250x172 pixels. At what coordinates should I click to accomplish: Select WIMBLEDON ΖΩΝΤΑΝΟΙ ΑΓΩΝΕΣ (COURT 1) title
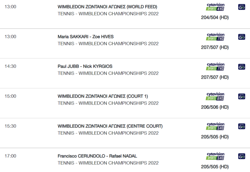pos(103,96)
